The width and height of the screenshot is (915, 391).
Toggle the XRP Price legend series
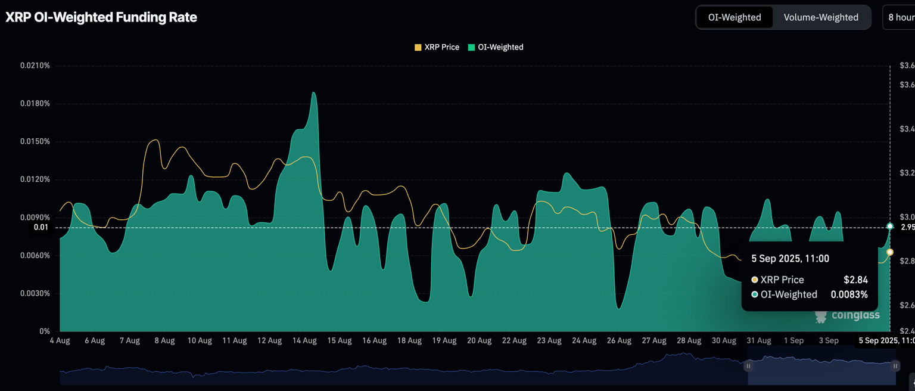pos(437,47)
